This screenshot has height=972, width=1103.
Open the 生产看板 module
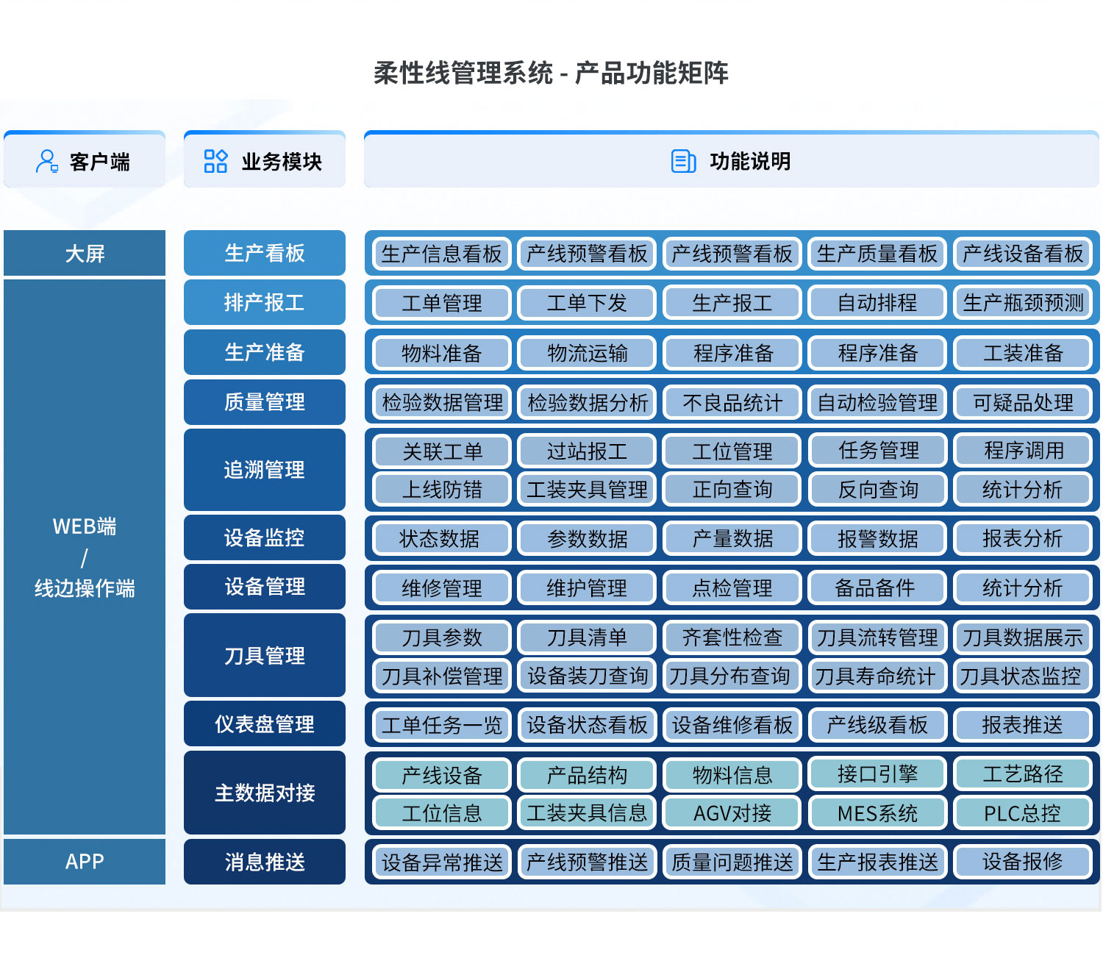click(x=265, y=254)
